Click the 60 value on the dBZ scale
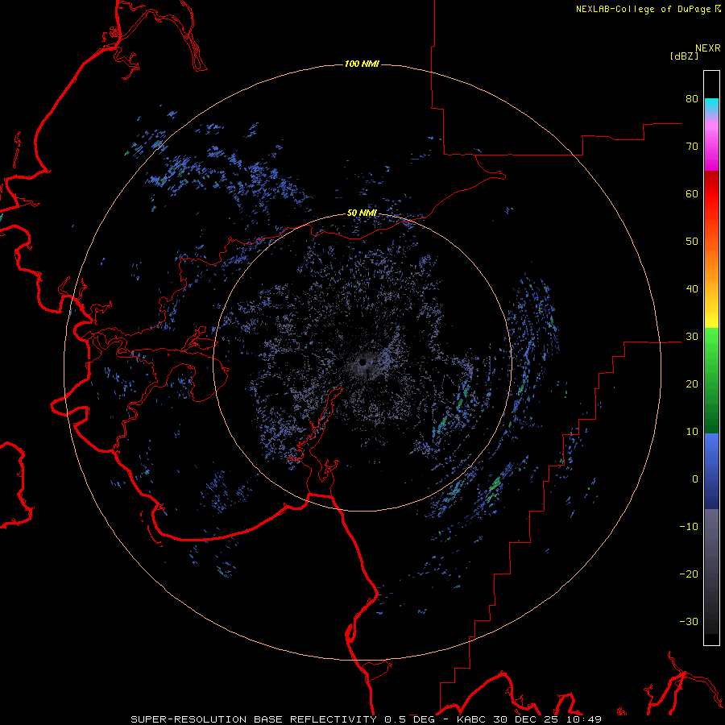The width and height of the screenshot is (725, 725). [x=692, y=193]
